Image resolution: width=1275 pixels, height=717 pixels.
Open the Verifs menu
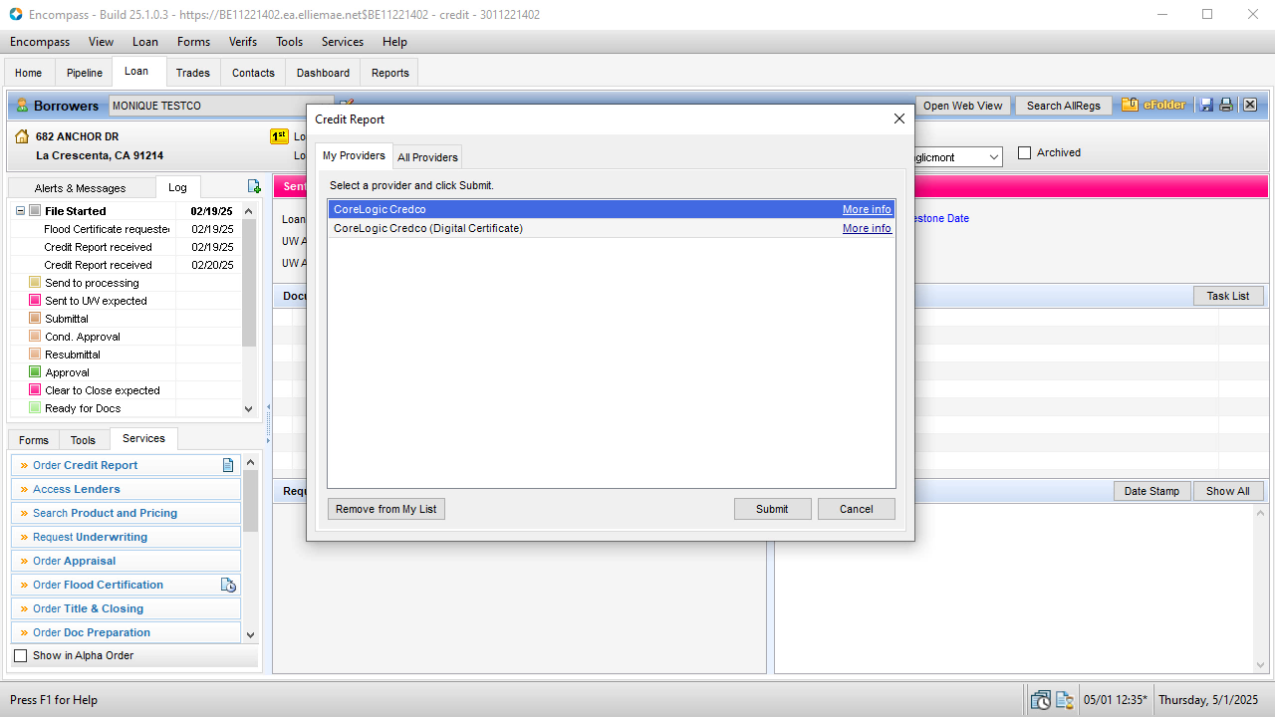click(242, 42)
